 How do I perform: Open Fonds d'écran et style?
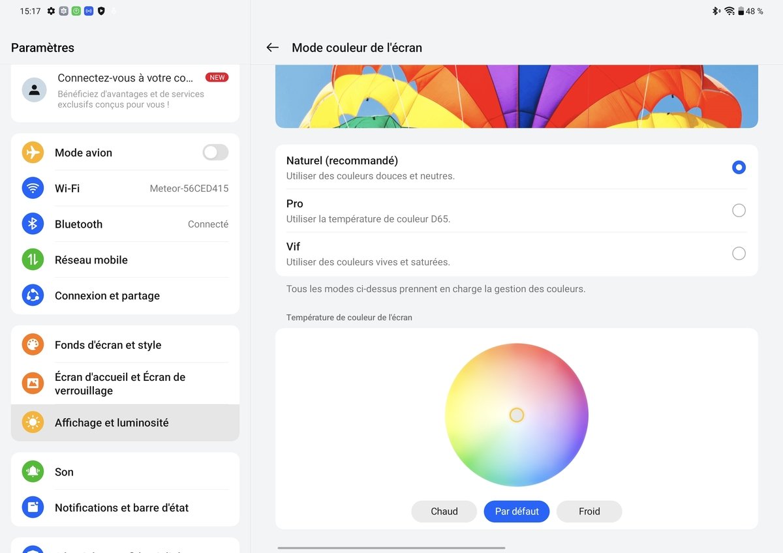125,345
